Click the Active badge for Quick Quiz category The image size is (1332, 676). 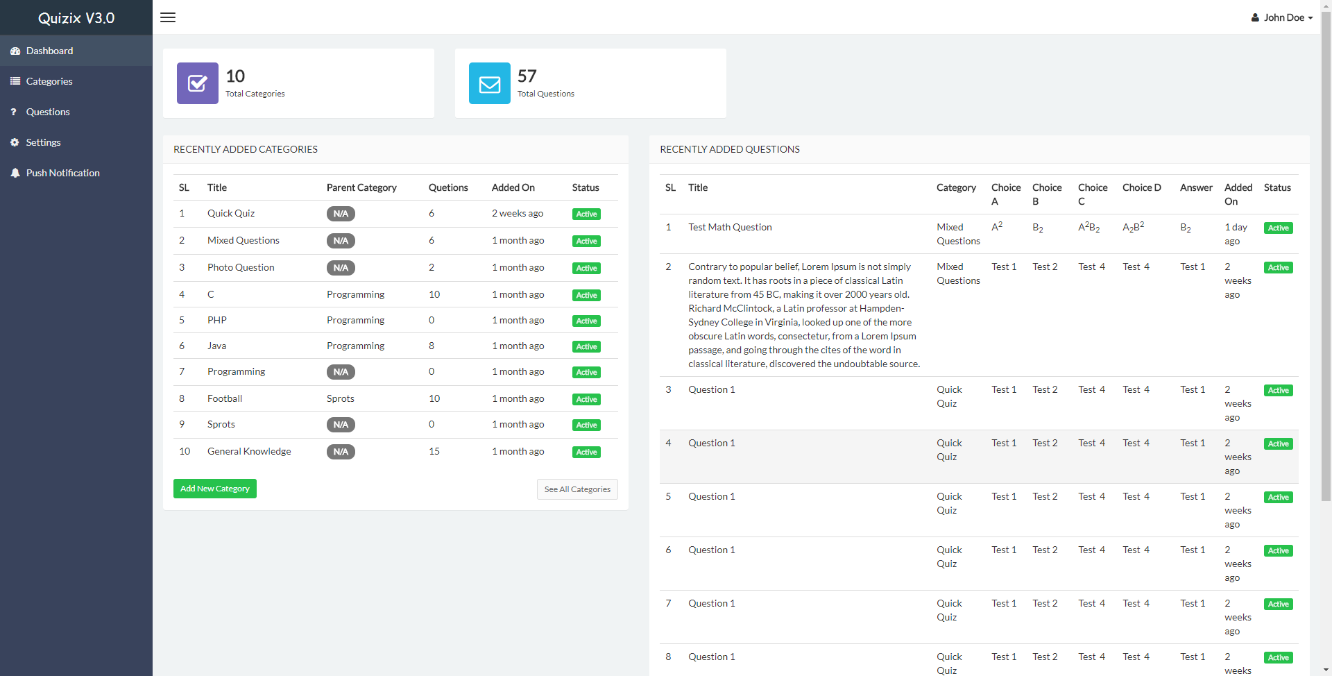pyautogui.click(x=586, y=214)
